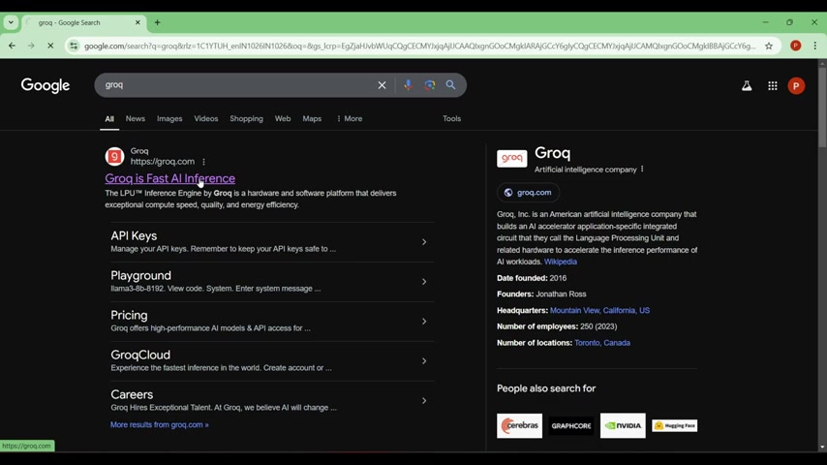The image size is (827, 465).
Task: Open Mountain View, California, US link
Action: click(x=599, y=310)
